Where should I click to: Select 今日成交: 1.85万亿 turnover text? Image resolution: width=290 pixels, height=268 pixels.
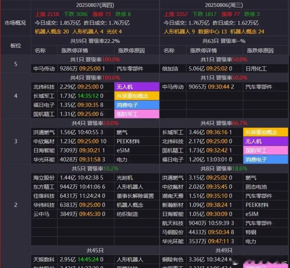pyautogui.click(x=58, y=23)
